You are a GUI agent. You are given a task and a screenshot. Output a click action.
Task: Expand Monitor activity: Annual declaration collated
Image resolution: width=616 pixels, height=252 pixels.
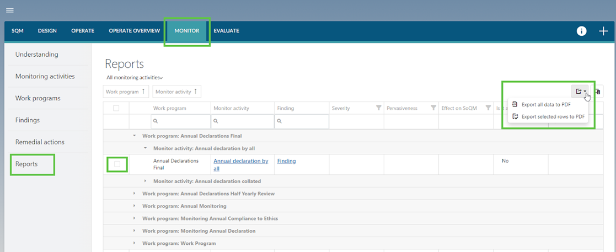[145, 181]
